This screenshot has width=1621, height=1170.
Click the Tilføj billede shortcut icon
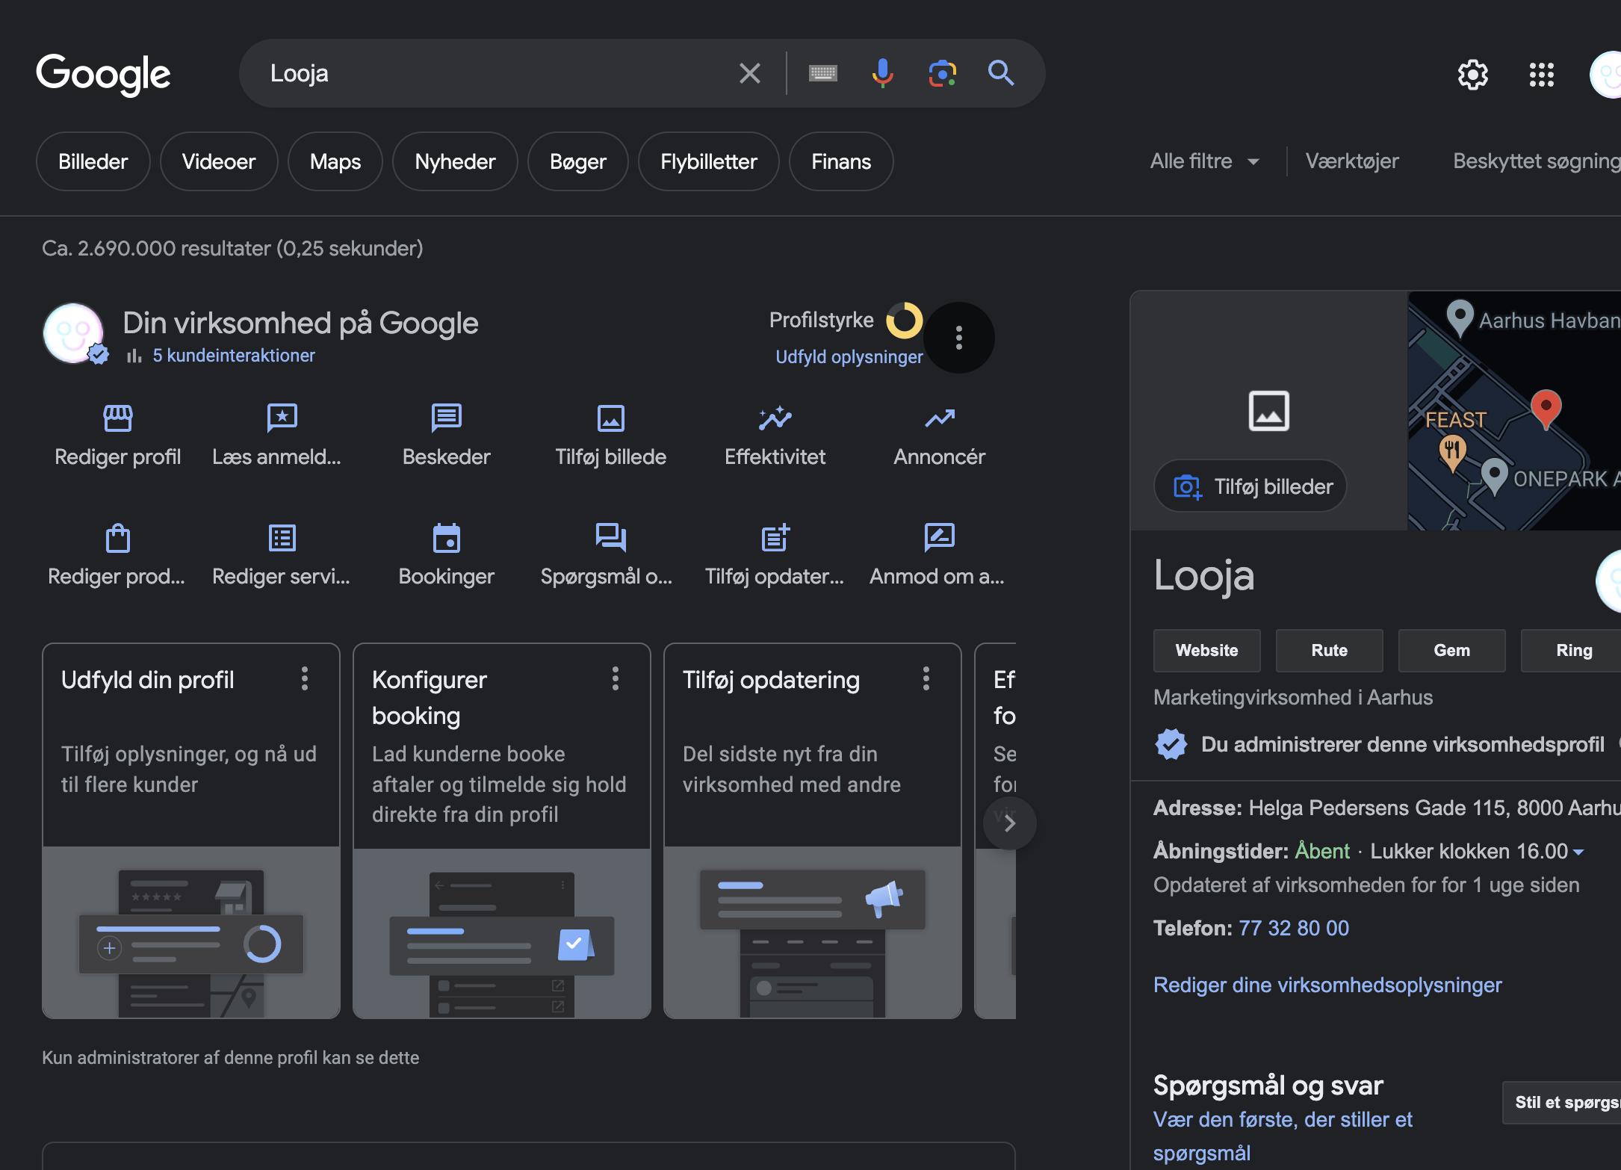[610, 418]
